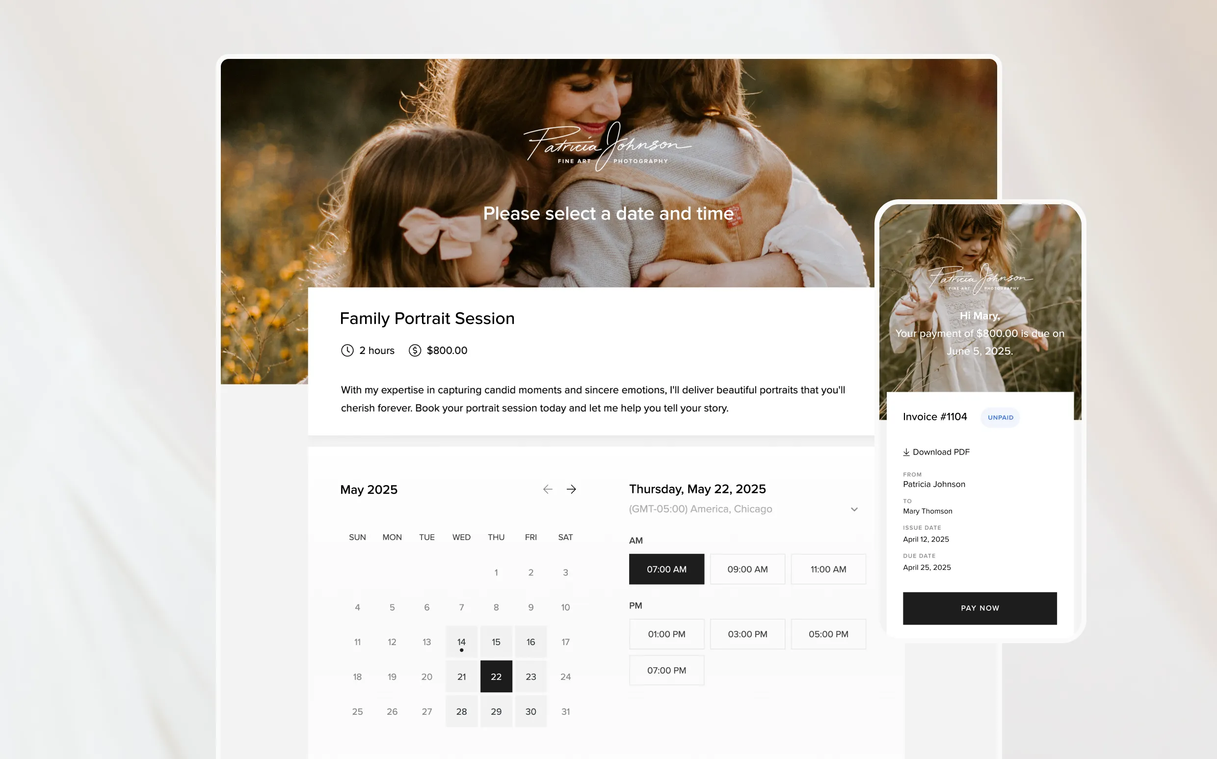Screen dimensions: 1217x759
Task: Pick May 30 on the calendar
Action: 530,711
